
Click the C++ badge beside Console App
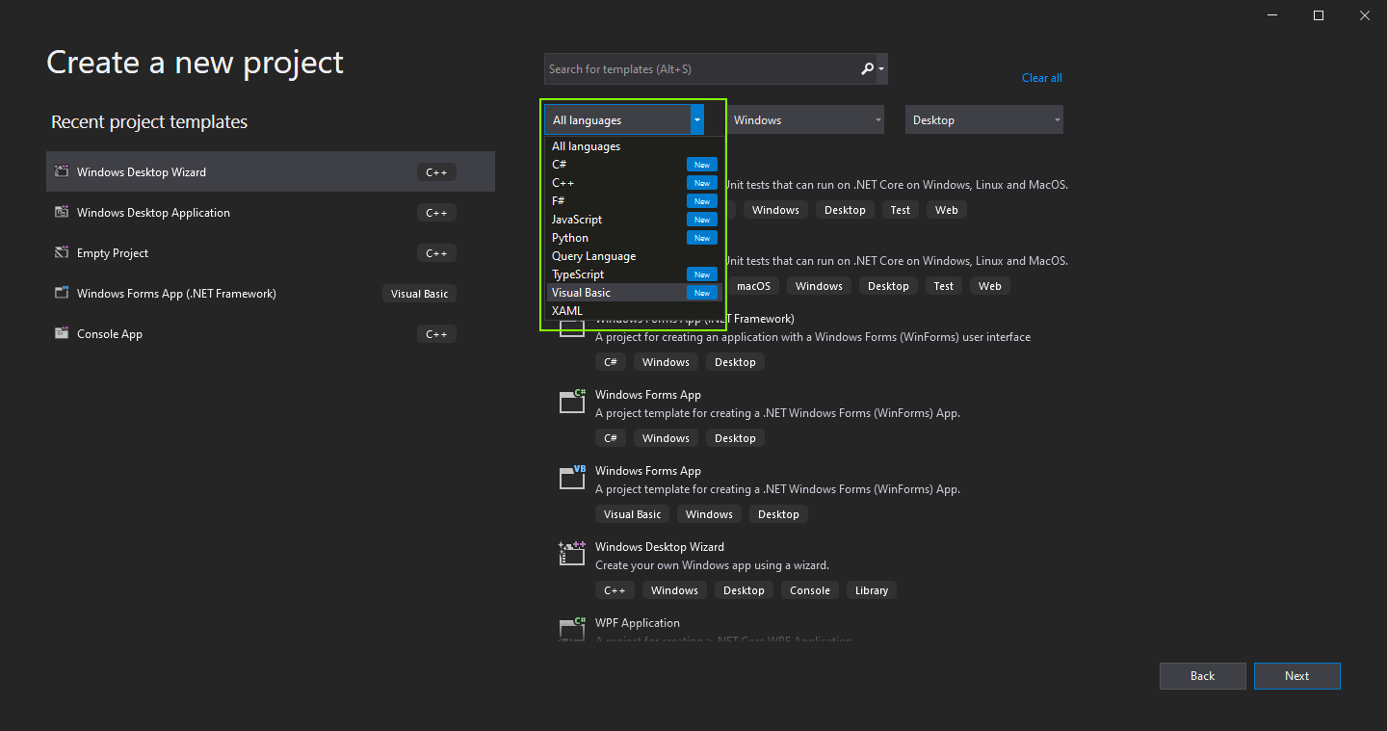point(436,334)
